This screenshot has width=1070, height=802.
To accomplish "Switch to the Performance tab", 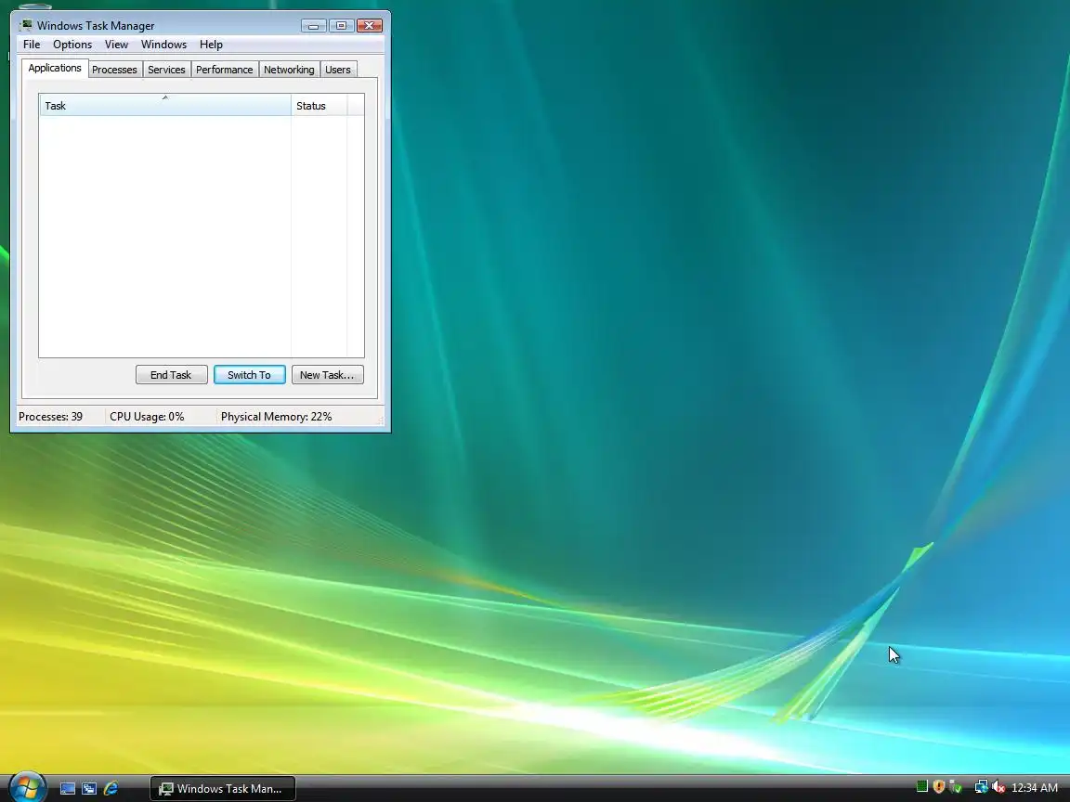I will pyautogui.click(x=225, y=70).
